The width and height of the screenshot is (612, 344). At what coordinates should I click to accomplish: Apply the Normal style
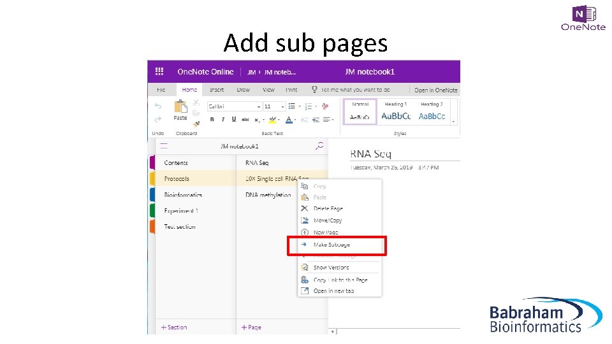[360, 111]
